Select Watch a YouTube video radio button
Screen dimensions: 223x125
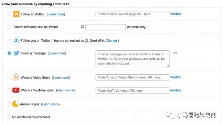coord(9,90)
